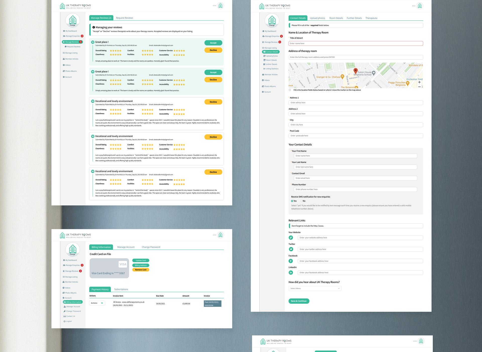Click the Facebook icon beside address field
The width and height of the screenshot is (482, 352).
click(291, 261)
